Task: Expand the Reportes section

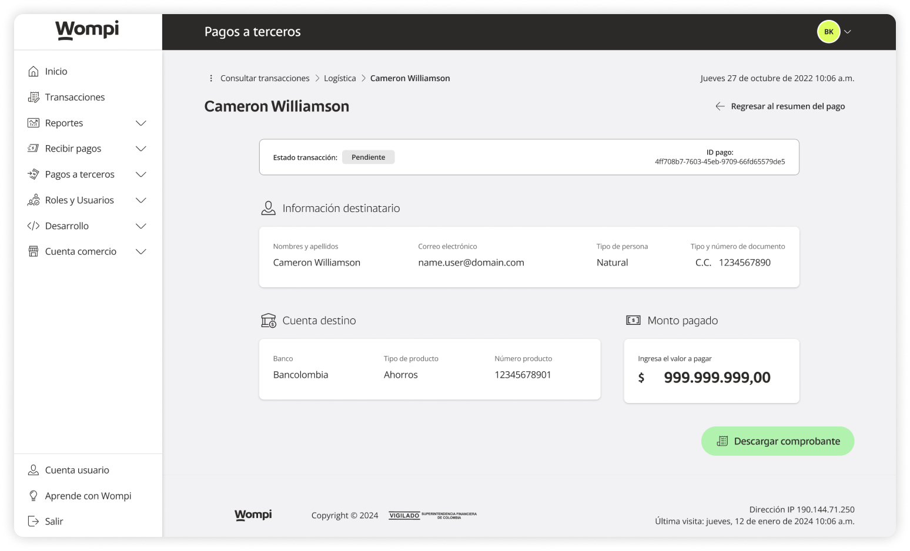Action: point(141,123)
